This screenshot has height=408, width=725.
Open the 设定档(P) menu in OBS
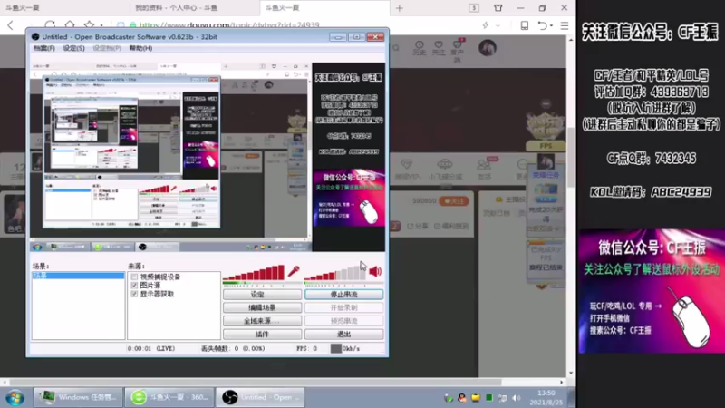pyautogui.click(x=107, y=48)
